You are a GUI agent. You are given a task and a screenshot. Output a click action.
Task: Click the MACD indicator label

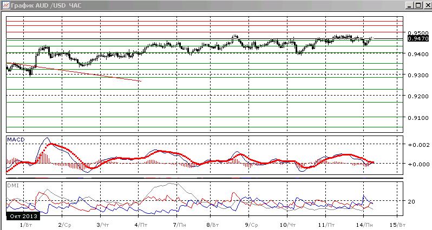tap(16, 140)
